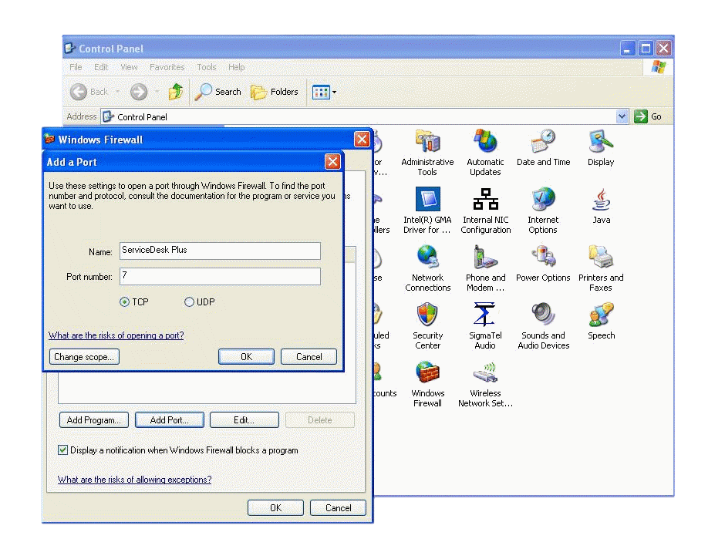Open the File menu
The image size is (725, 549).
tap(76, 67)
